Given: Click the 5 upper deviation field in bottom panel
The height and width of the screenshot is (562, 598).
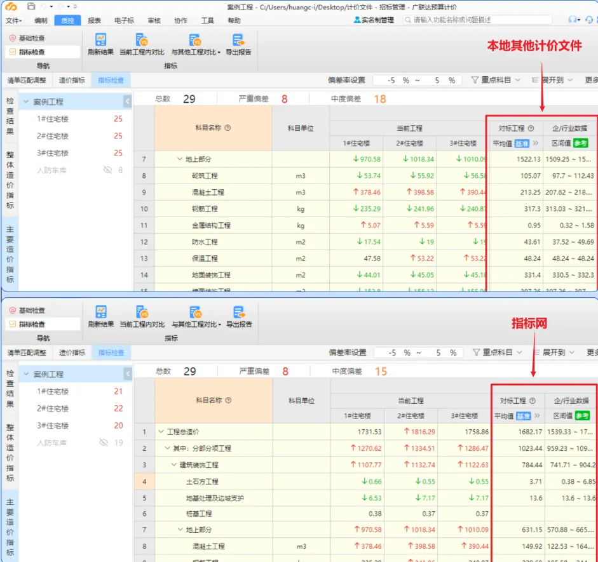Looking at the screenshot, I should (438, 353).
